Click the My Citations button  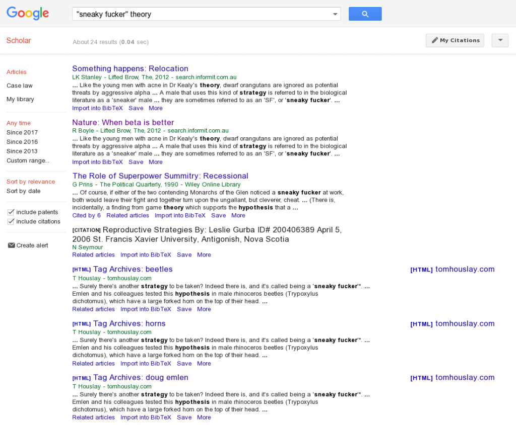tap(455, 40)
